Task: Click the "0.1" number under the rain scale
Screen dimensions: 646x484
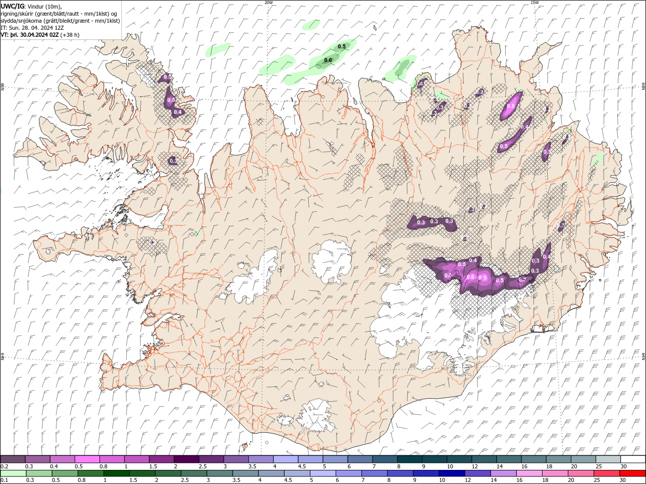Action: [4, 480]
